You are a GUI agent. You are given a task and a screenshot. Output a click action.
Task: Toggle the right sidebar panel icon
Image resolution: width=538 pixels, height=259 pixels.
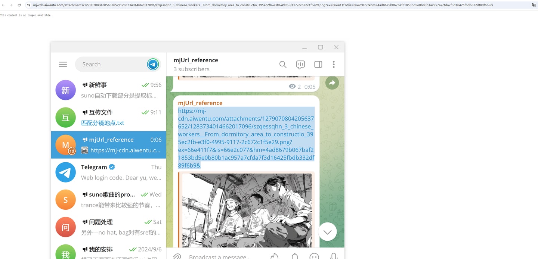318,65
